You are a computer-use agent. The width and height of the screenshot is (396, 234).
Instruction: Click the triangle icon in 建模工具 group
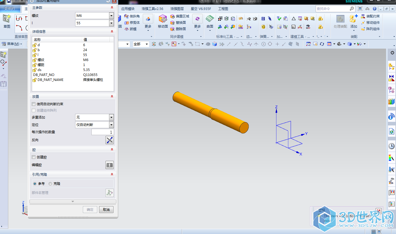pos(294,19)
